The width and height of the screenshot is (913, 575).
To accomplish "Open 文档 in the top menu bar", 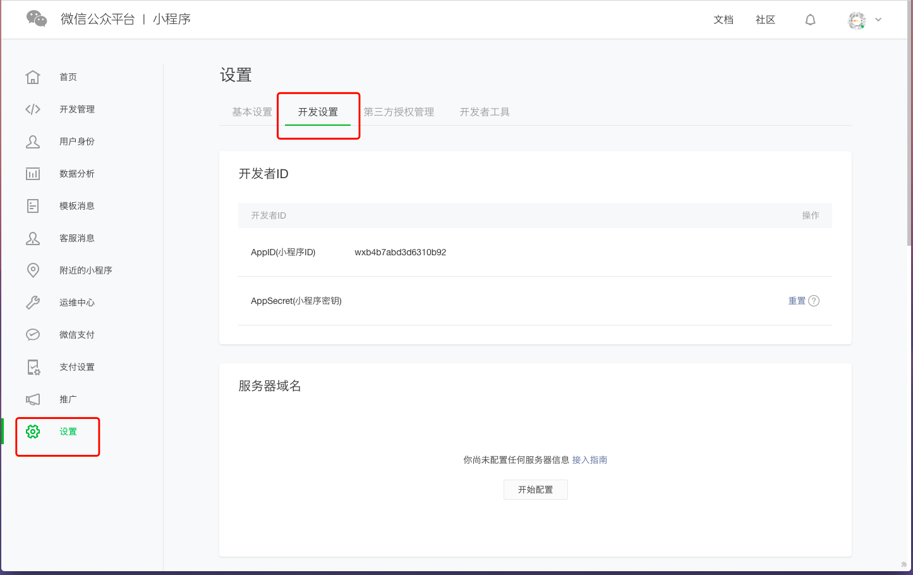I will click(x=723, y=20).
